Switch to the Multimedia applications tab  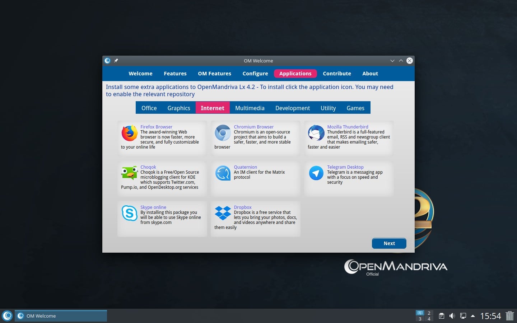250,108
